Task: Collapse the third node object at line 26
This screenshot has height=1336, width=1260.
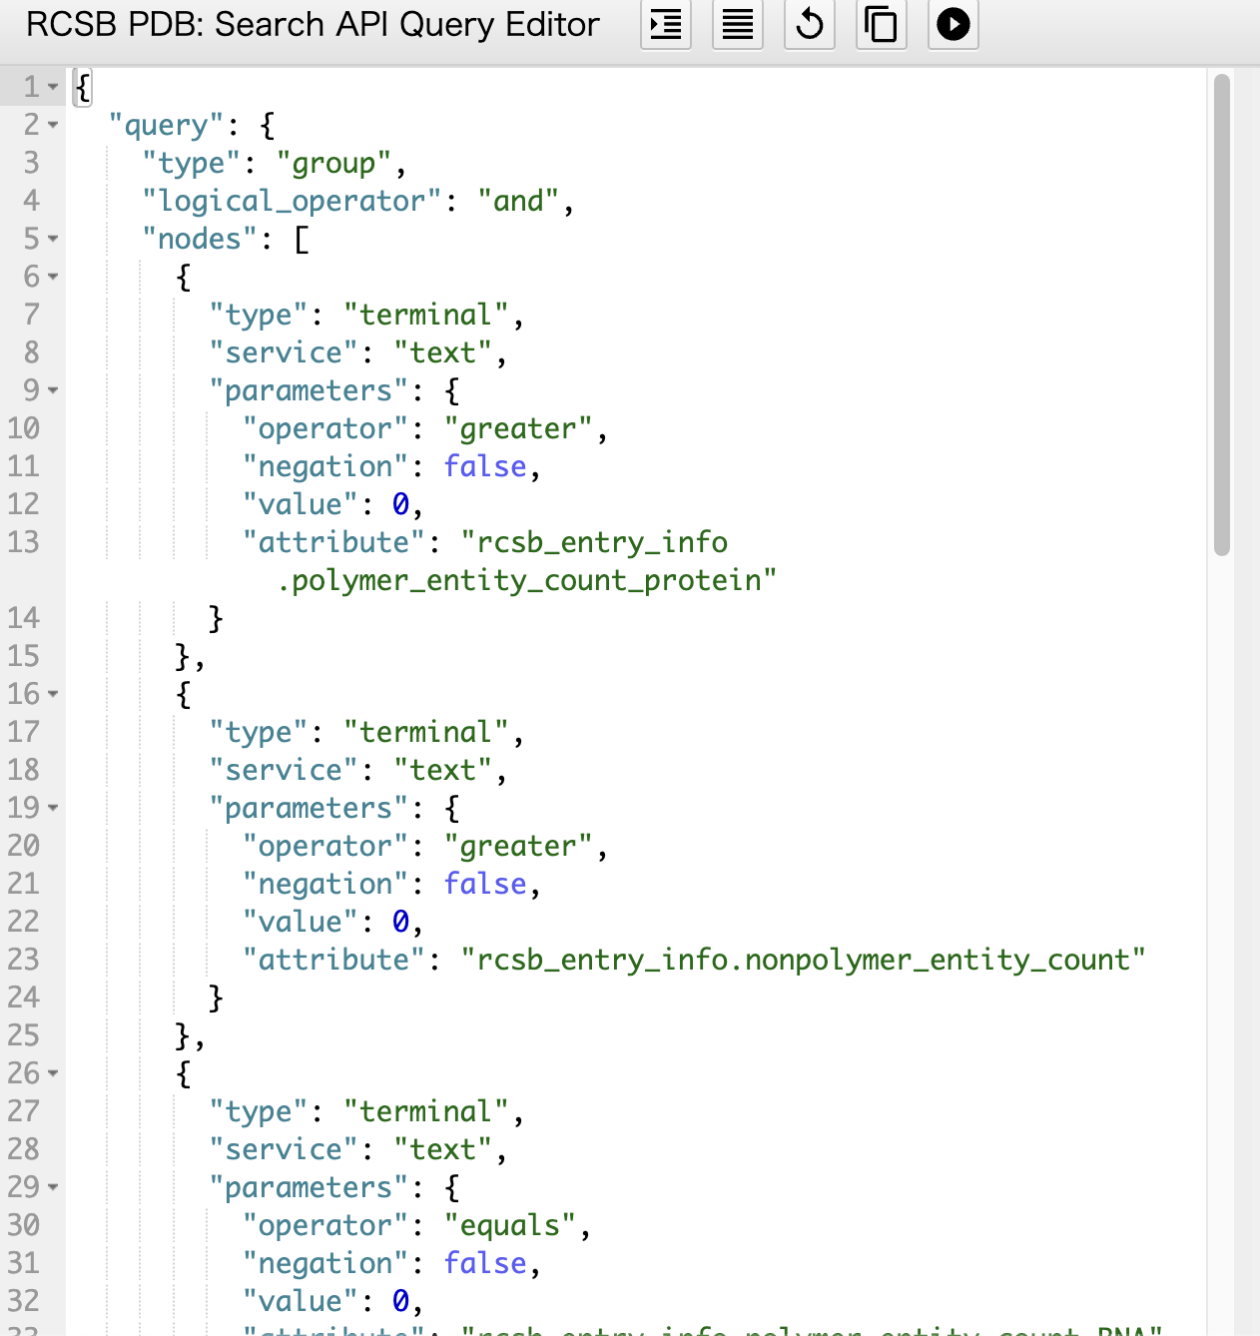Action: click(x=53, y=1073)
